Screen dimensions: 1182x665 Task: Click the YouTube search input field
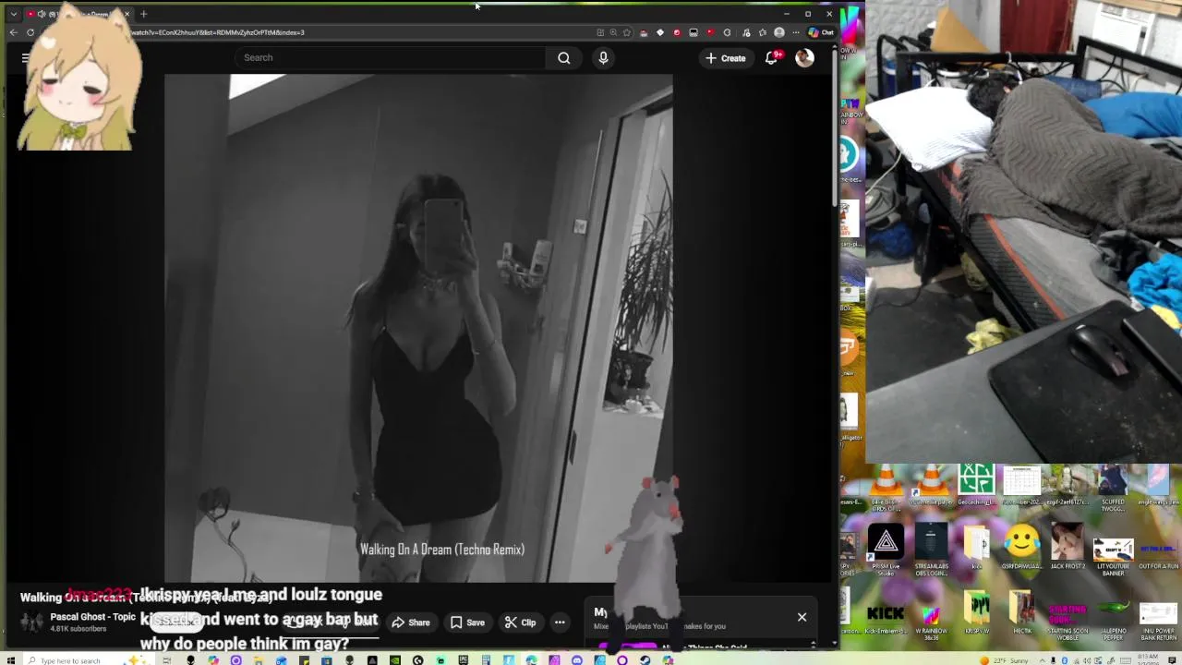point(390,57)
